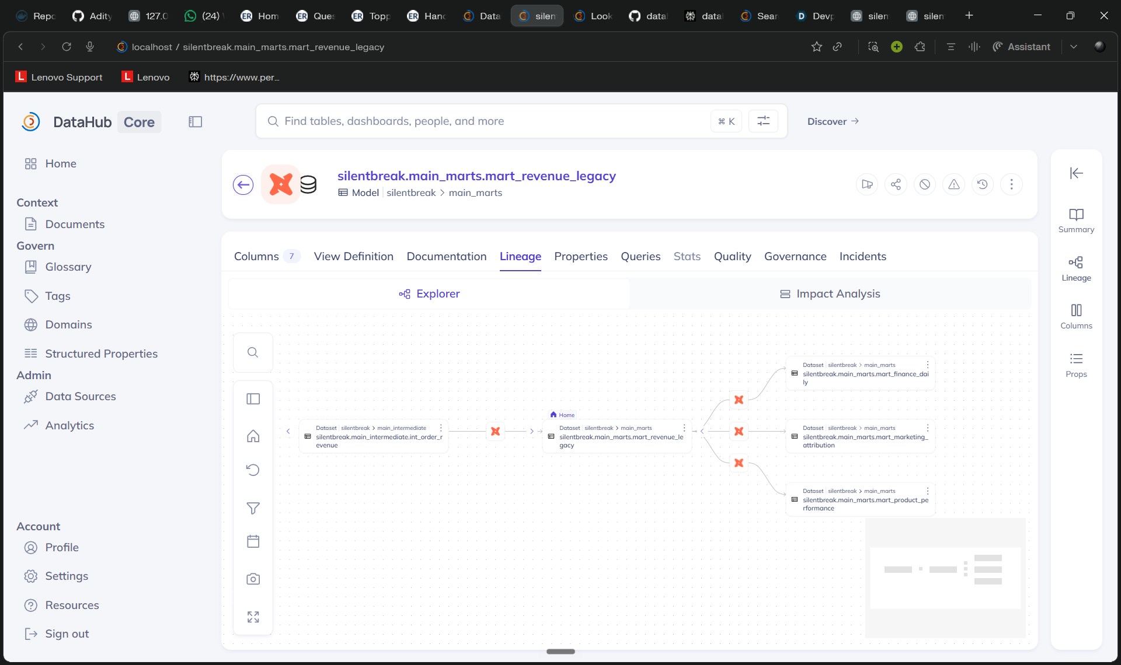Open the mart_revenue_legacy node options menu
This screenshot has height=665, width=1121.
click(684, 428)
